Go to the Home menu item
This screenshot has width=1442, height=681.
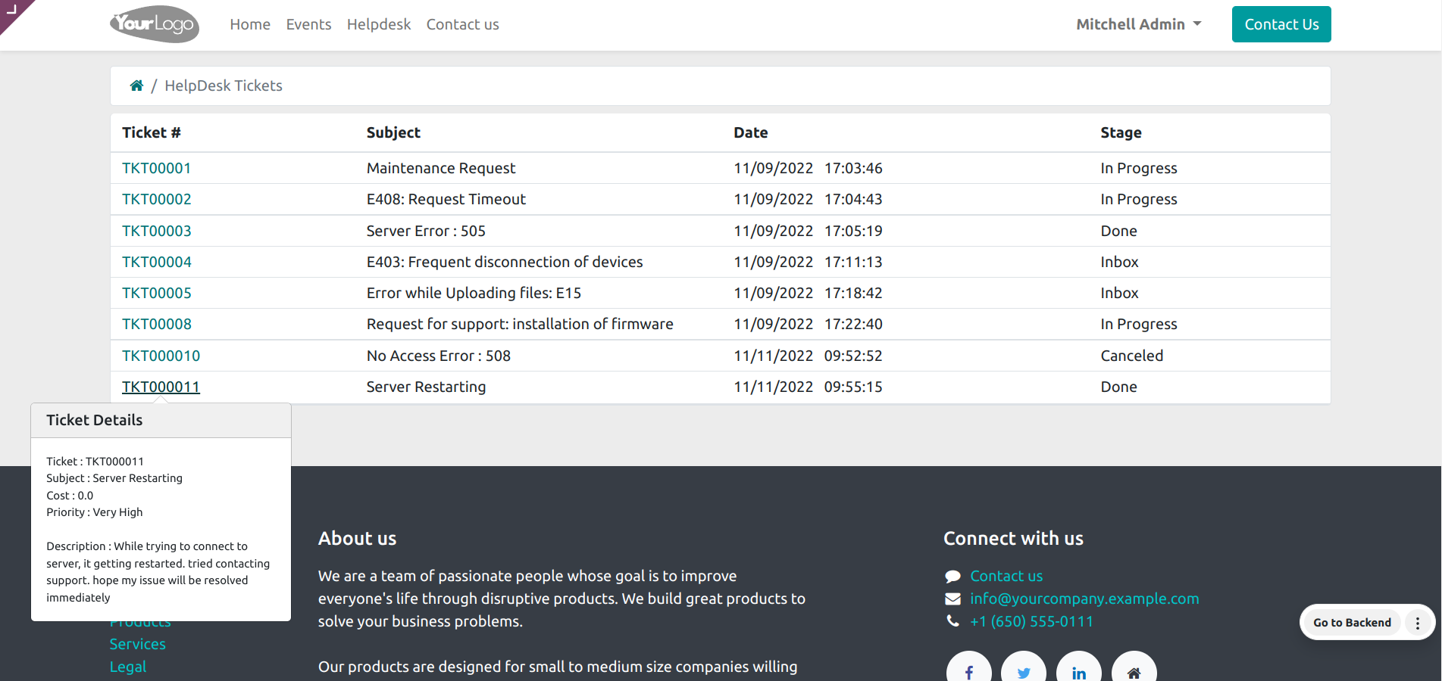pyautogui.click(x=250, y=24)
